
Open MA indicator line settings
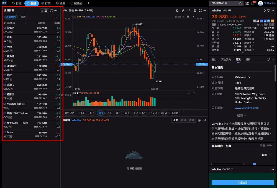pyautogui.click(x=188, y=17)
